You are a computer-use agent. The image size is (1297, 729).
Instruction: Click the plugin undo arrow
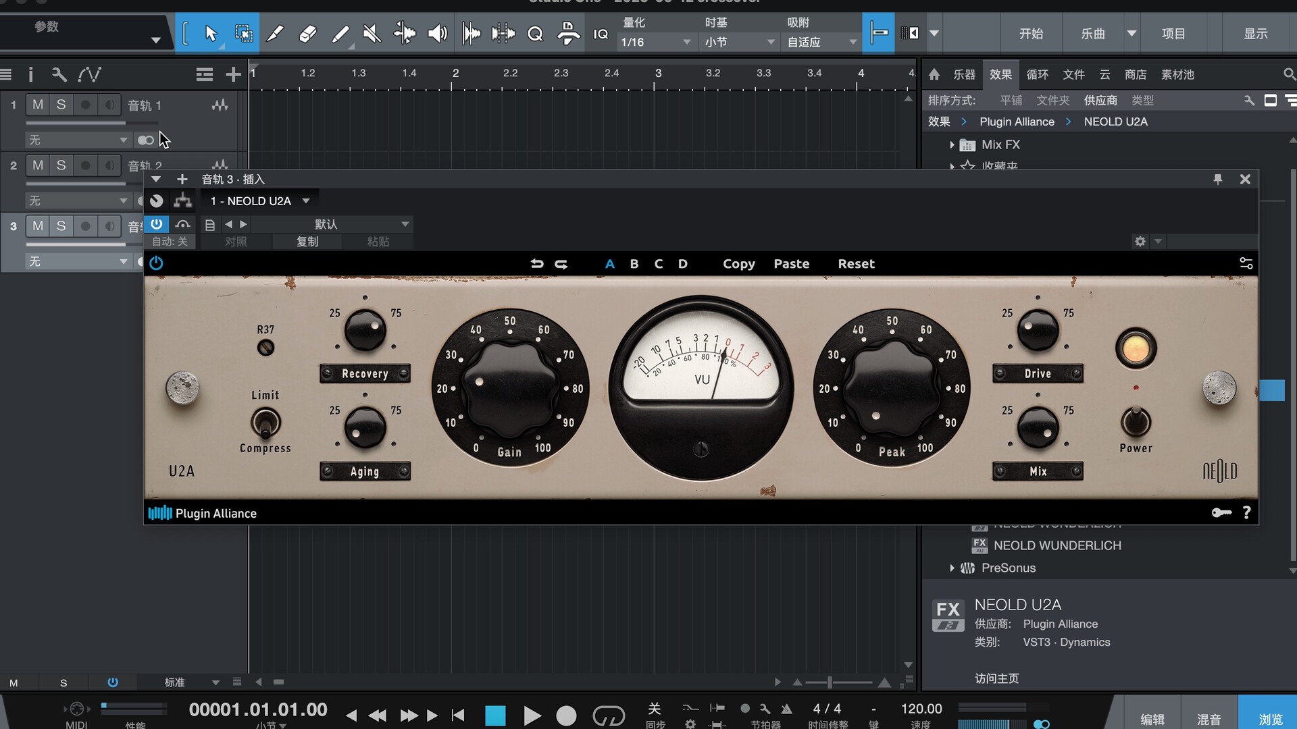click(x=537, y=264)
